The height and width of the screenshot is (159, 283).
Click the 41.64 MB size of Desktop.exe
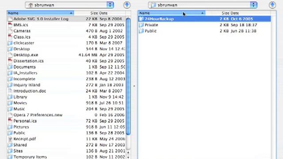88,55
